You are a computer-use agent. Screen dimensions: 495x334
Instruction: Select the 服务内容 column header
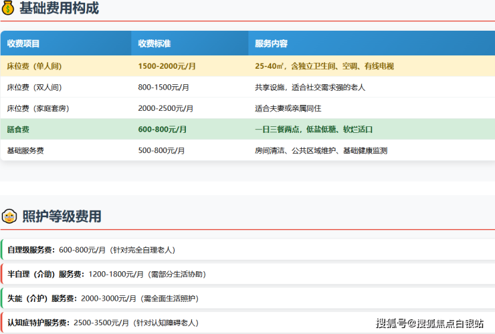271,43
